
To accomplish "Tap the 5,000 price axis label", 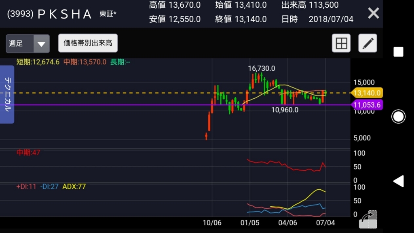I will (x=362, y=138).
